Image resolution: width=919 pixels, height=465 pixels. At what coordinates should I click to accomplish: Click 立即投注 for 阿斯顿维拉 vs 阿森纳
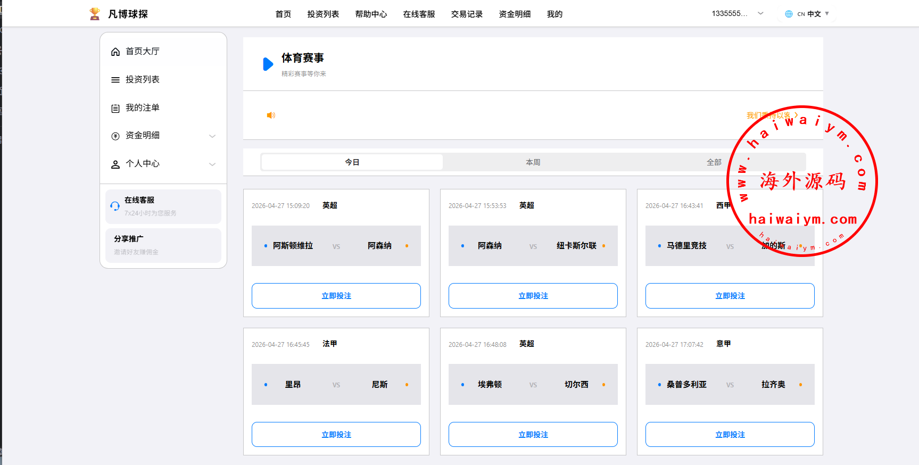pyautogui.click(x=336, y=296)
